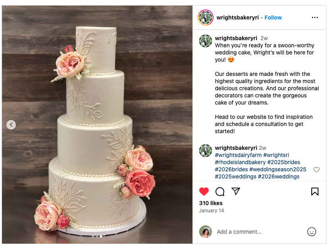Image resolution: width=330 pixels, height=248 pixels.
Task: Open wrightsbakeryri story profile picture in header
Action: (206, 17)
